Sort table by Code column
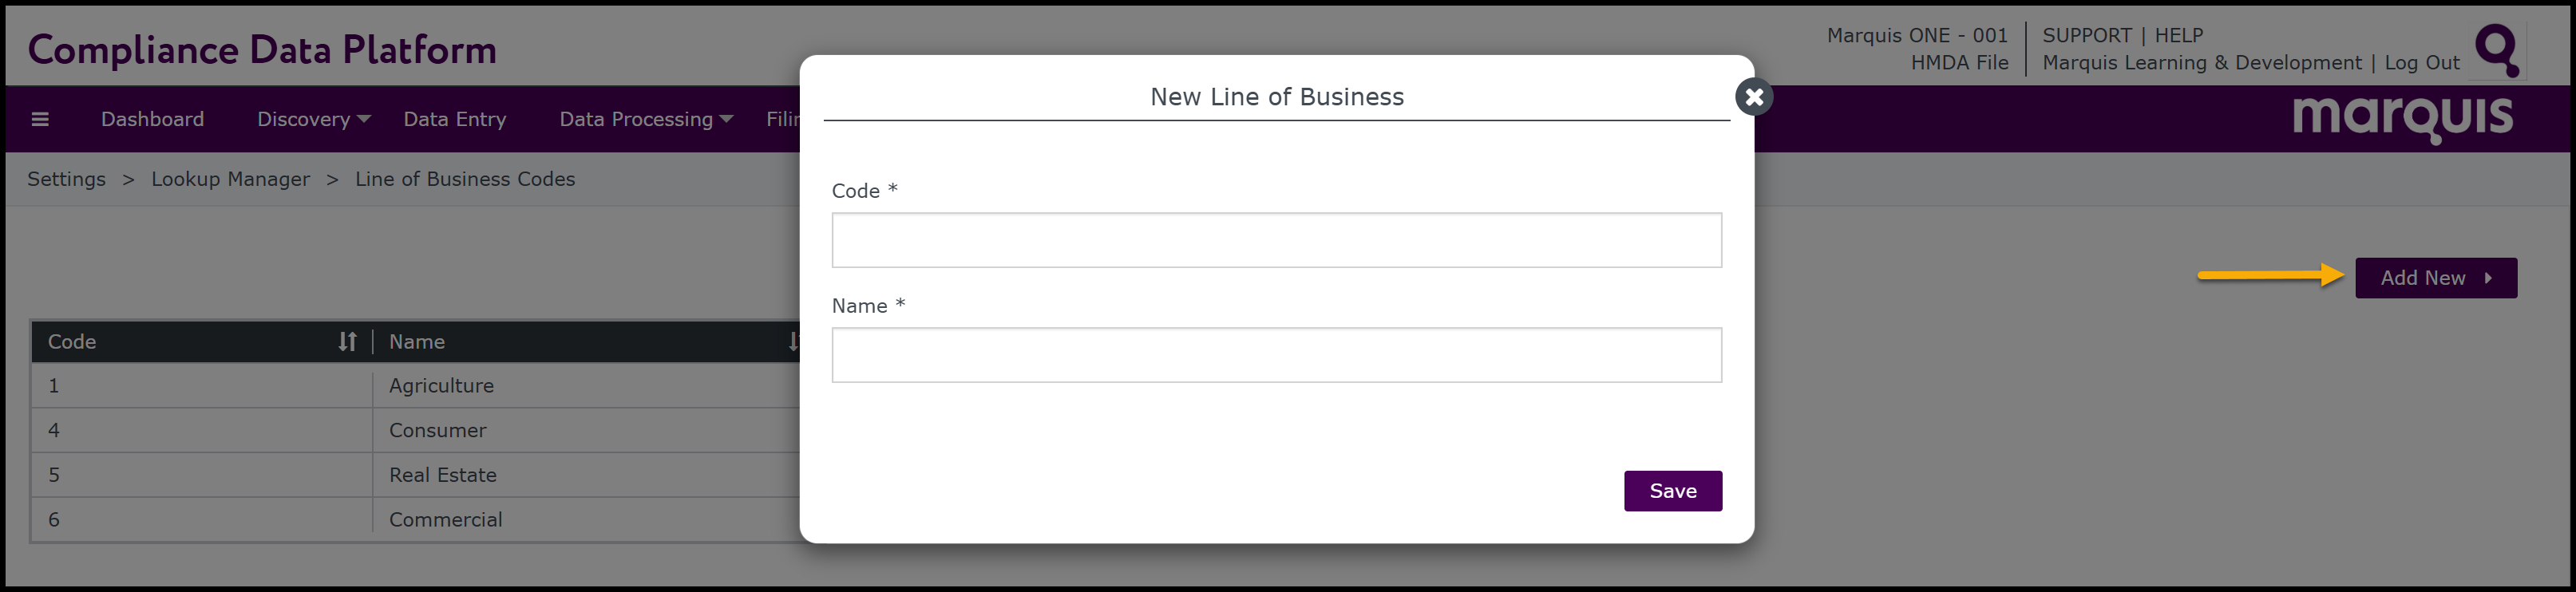Screen dimensions: 2576x592 [x=347, y=342]
